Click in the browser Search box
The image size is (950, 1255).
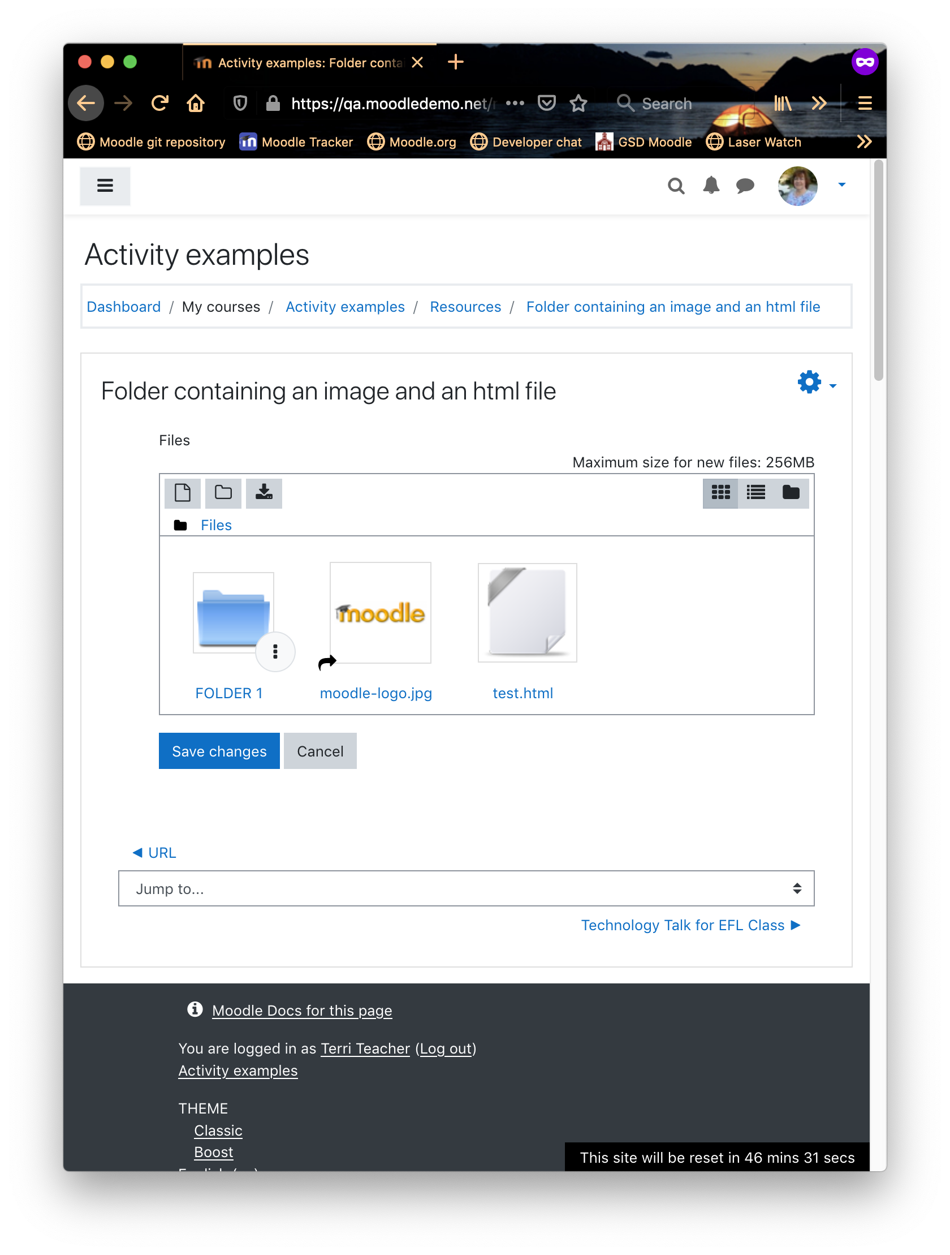click(681, 103)
